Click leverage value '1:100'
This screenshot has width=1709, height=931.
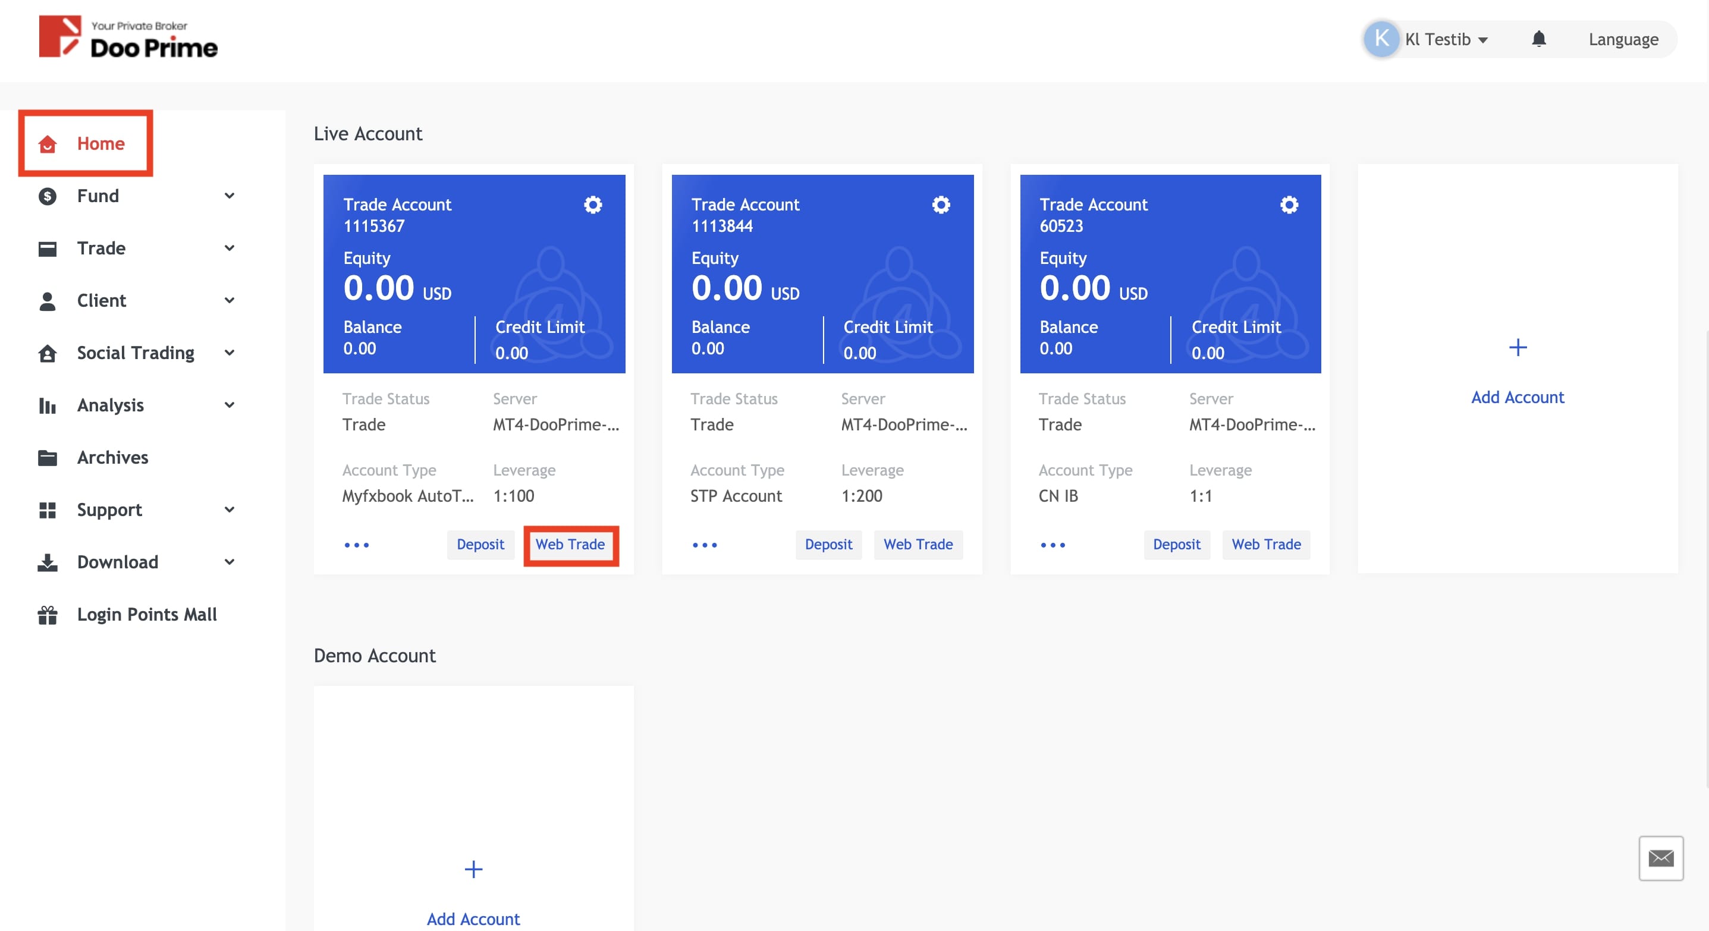click(514, 496)
